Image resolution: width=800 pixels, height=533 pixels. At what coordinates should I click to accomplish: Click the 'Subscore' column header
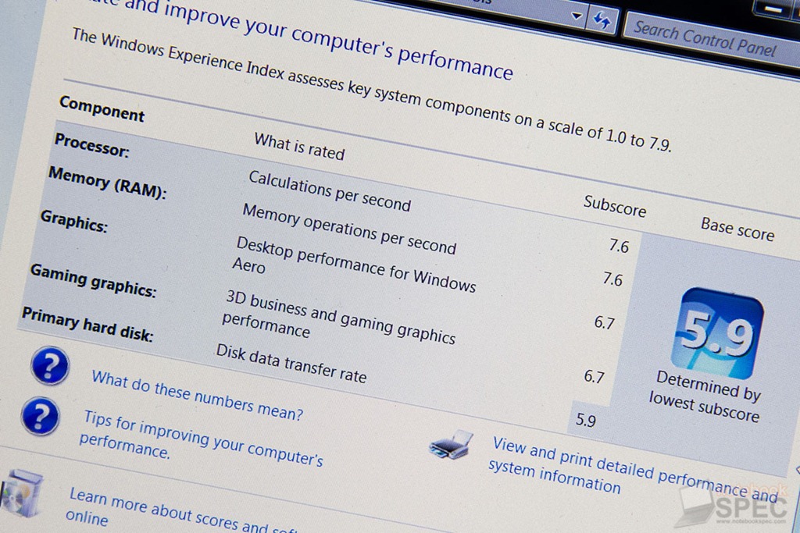click(615, 206)
